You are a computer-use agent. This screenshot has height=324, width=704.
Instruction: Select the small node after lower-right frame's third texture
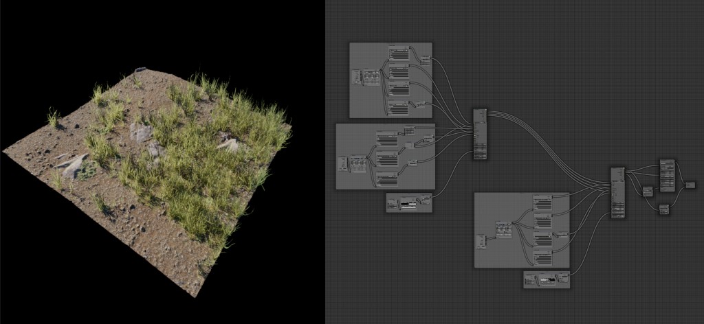(562, 234)
